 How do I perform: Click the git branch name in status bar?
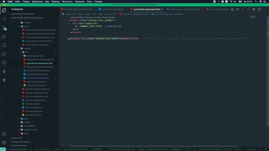[17, 149]
